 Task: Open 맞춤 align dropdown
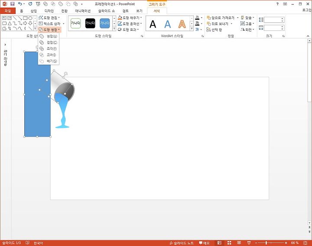point(247,18)
